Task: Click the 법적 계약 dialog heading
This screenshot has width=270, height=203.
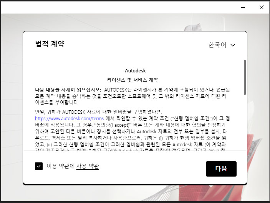Action: pos(50,44)
